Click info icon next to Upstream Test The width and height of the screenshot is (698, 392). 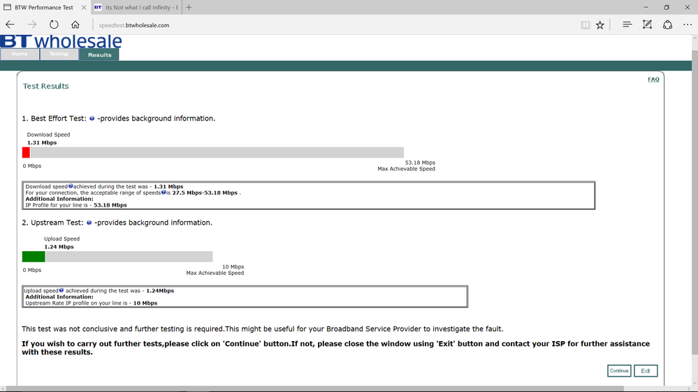click(89, 223)
